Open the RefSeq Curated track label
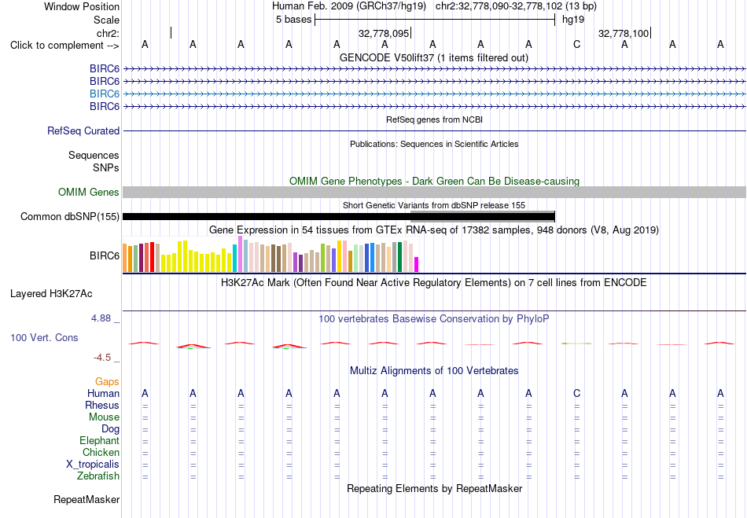747x518 pixels. 83,131
